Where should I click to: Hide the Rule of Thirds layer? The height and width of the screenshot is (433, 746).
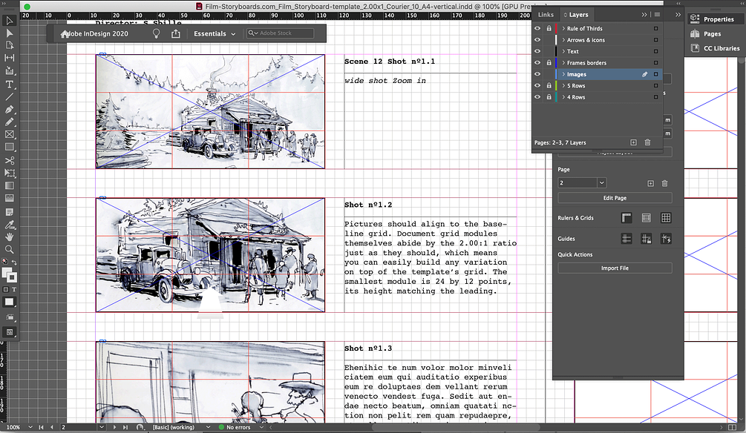[x=537, y=28]
